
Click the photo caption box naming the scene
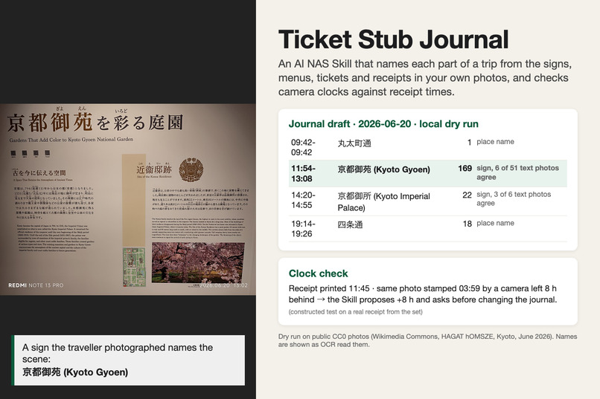pyautogui.click(x=128, y=360)
